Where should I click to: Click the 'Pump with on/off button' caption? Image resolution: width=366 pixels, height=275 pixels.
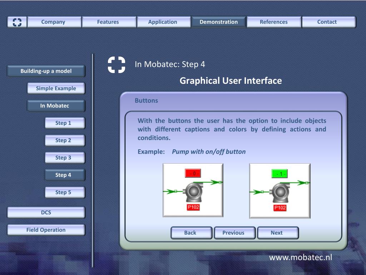209,152
